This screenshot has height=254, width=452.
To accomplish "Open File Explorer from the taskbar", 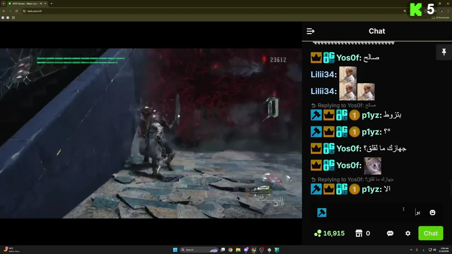I will (238, 250).
